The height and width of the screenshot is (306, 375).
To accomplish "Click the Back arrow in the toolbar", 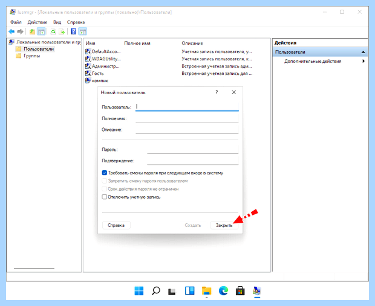I will 11,31.
